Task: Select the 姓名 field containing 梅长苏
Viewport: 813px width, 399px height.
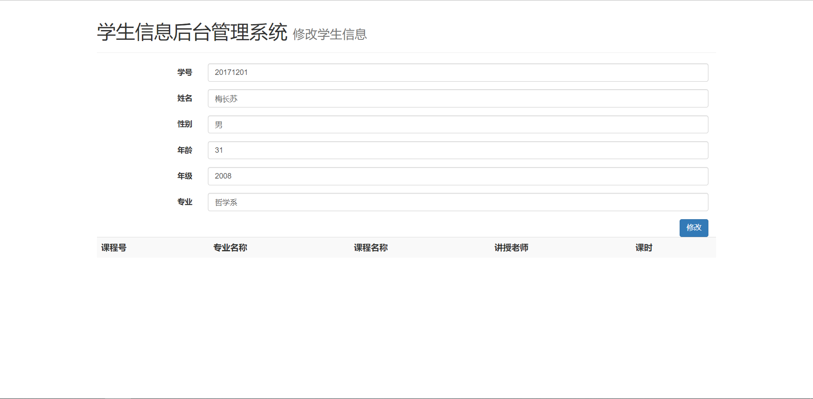Action: (457, 98)
